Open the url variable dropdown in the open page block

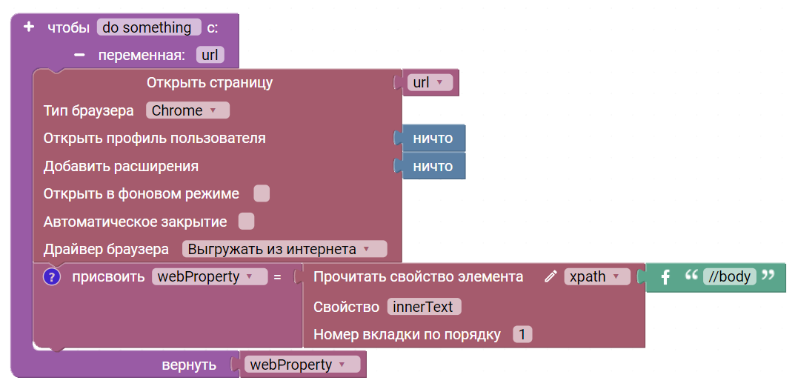pyautogui.click(x=430, y=83)
